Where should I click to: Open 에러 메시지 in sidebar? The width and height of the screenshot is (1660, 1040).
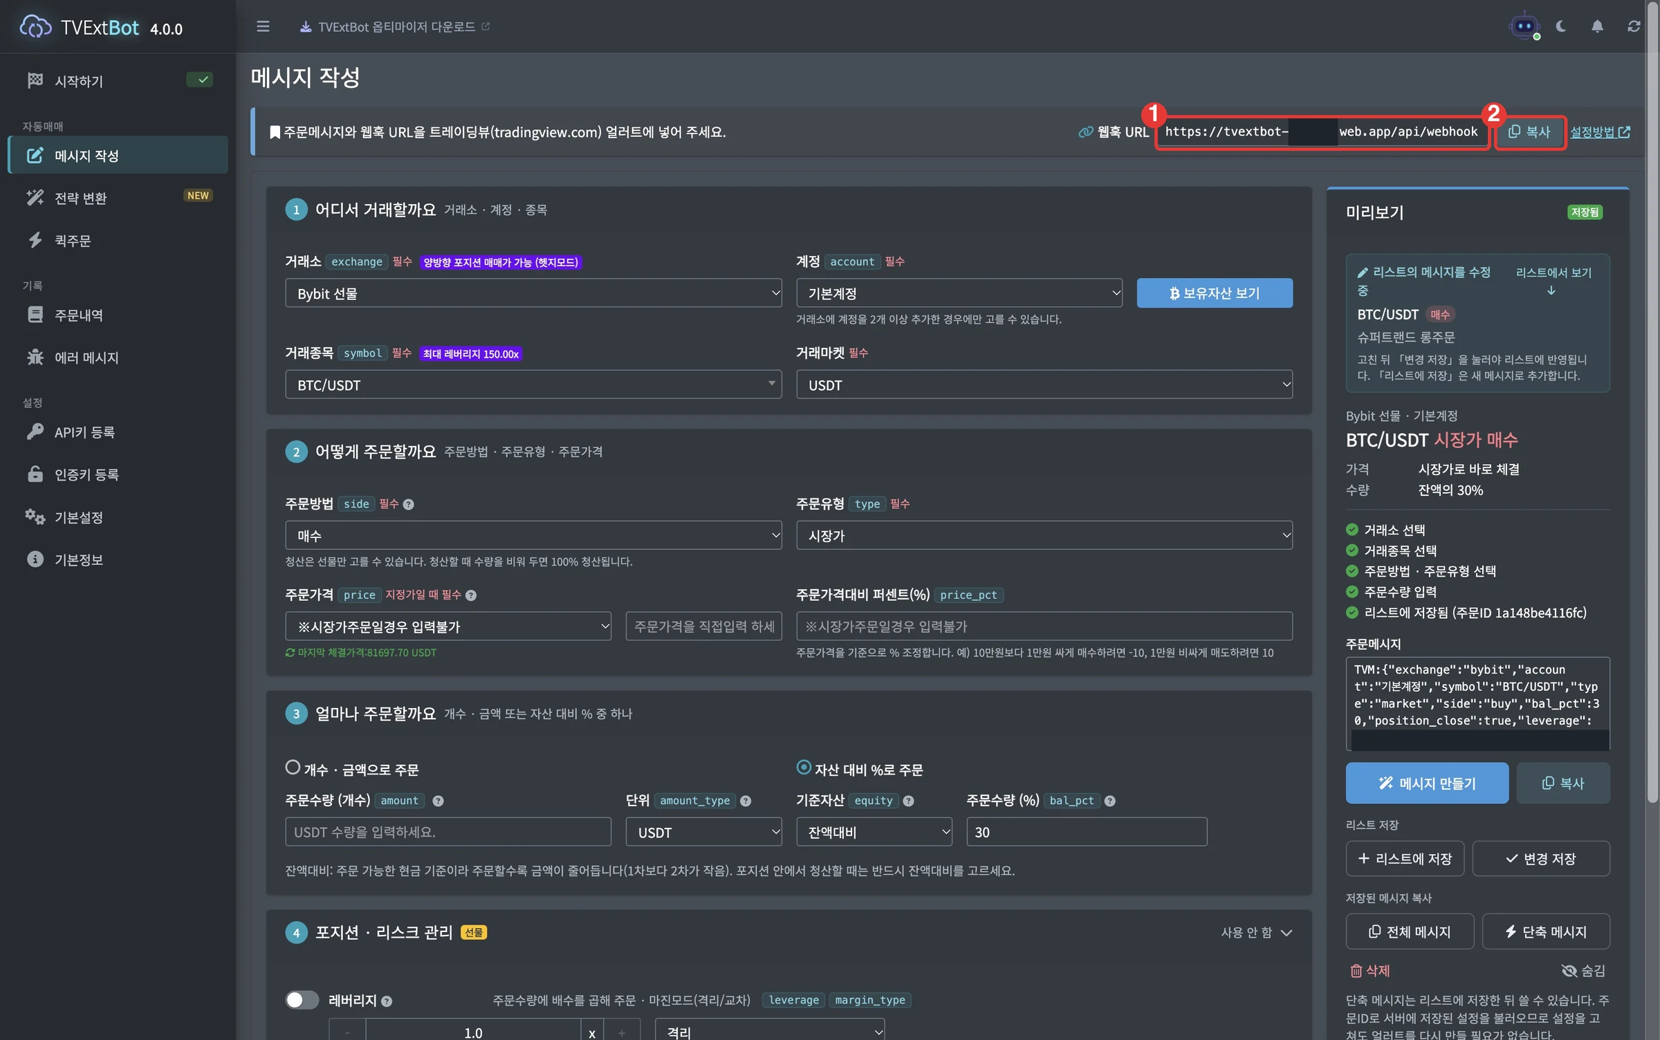click(x=118, y=357)
